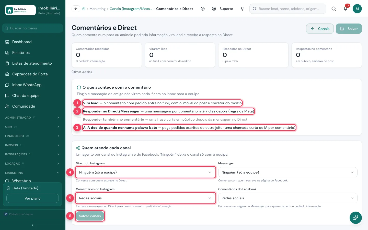Open Suporte help
The height and width of the screenshot is (230, 368).
223,9
